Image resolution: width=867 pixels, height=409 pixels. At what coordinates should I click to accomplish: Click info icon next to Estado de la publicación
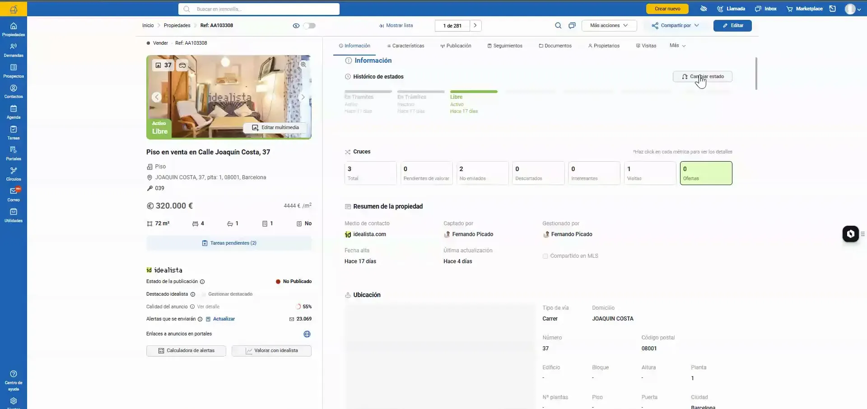coord(202,282)
